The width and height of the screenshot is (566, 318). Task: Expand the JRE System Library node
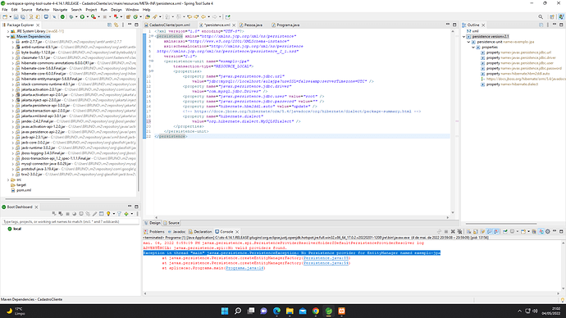tap(8, 31)
